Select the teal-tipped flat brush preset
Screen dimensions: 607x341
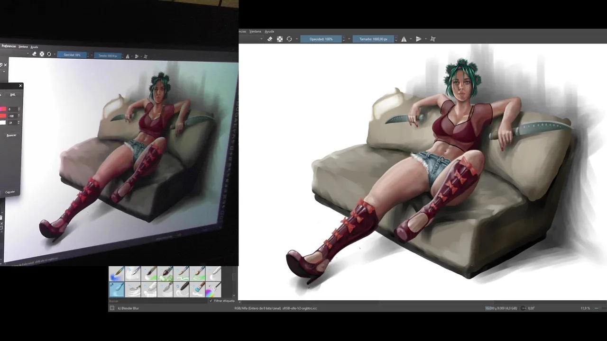[197, 289]
